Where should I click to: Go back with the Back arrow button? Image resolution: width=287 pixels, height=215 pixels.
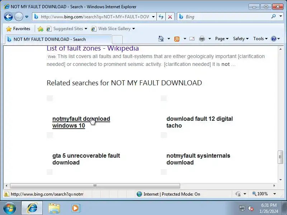pos(8,17)
